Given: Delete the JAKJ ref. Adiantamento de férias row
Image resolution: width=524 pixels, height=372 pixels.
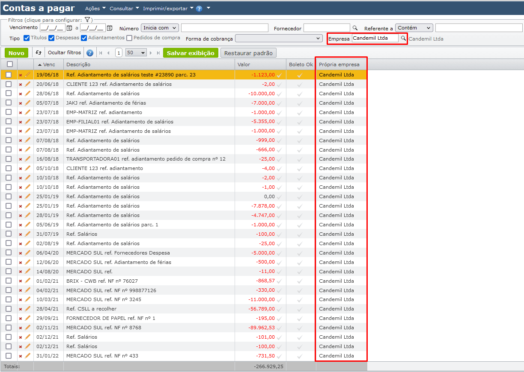Looking at the screenshot, I should click(x=21, y=103).
